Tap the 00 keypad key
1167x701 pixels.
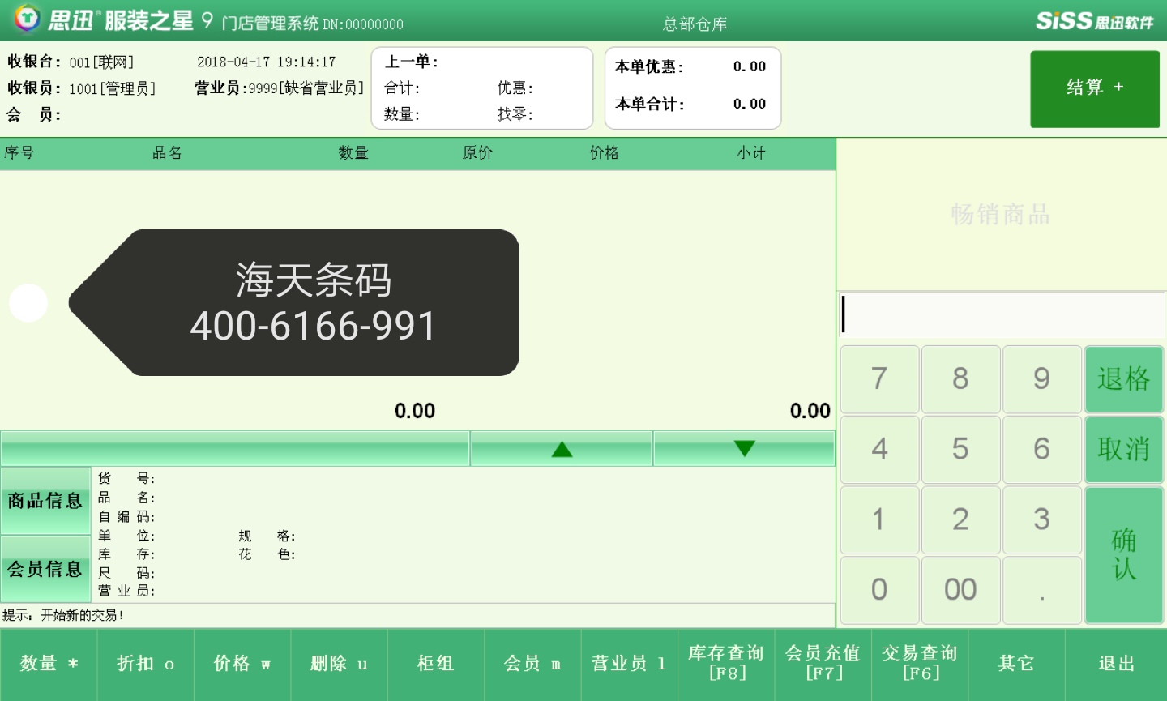960,589
